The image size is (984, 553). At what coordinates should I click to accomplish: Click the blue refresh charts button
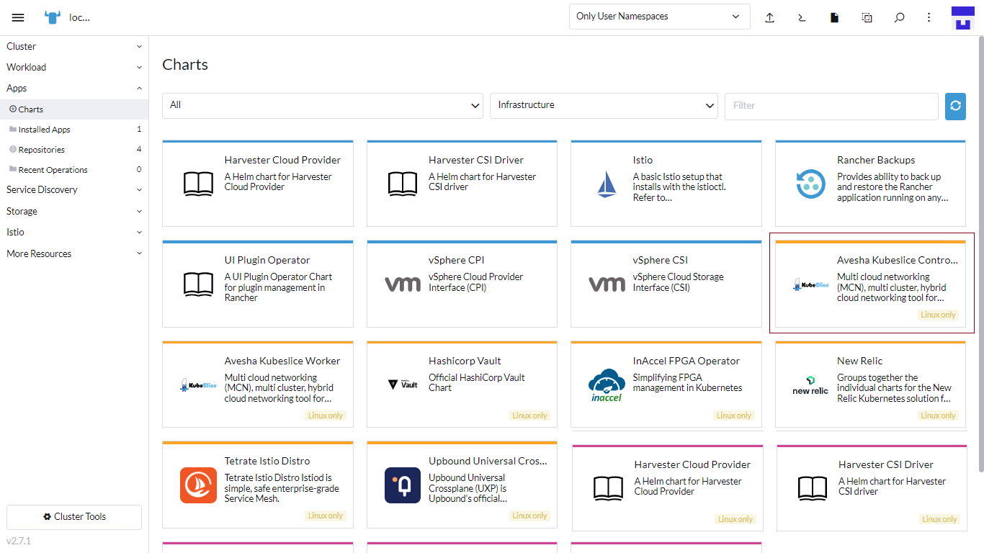tap(955, 106)
